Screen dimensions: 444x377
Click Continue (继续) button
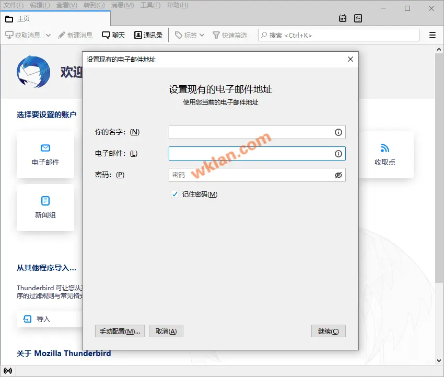pyautogui.click(x=328, y=331)
